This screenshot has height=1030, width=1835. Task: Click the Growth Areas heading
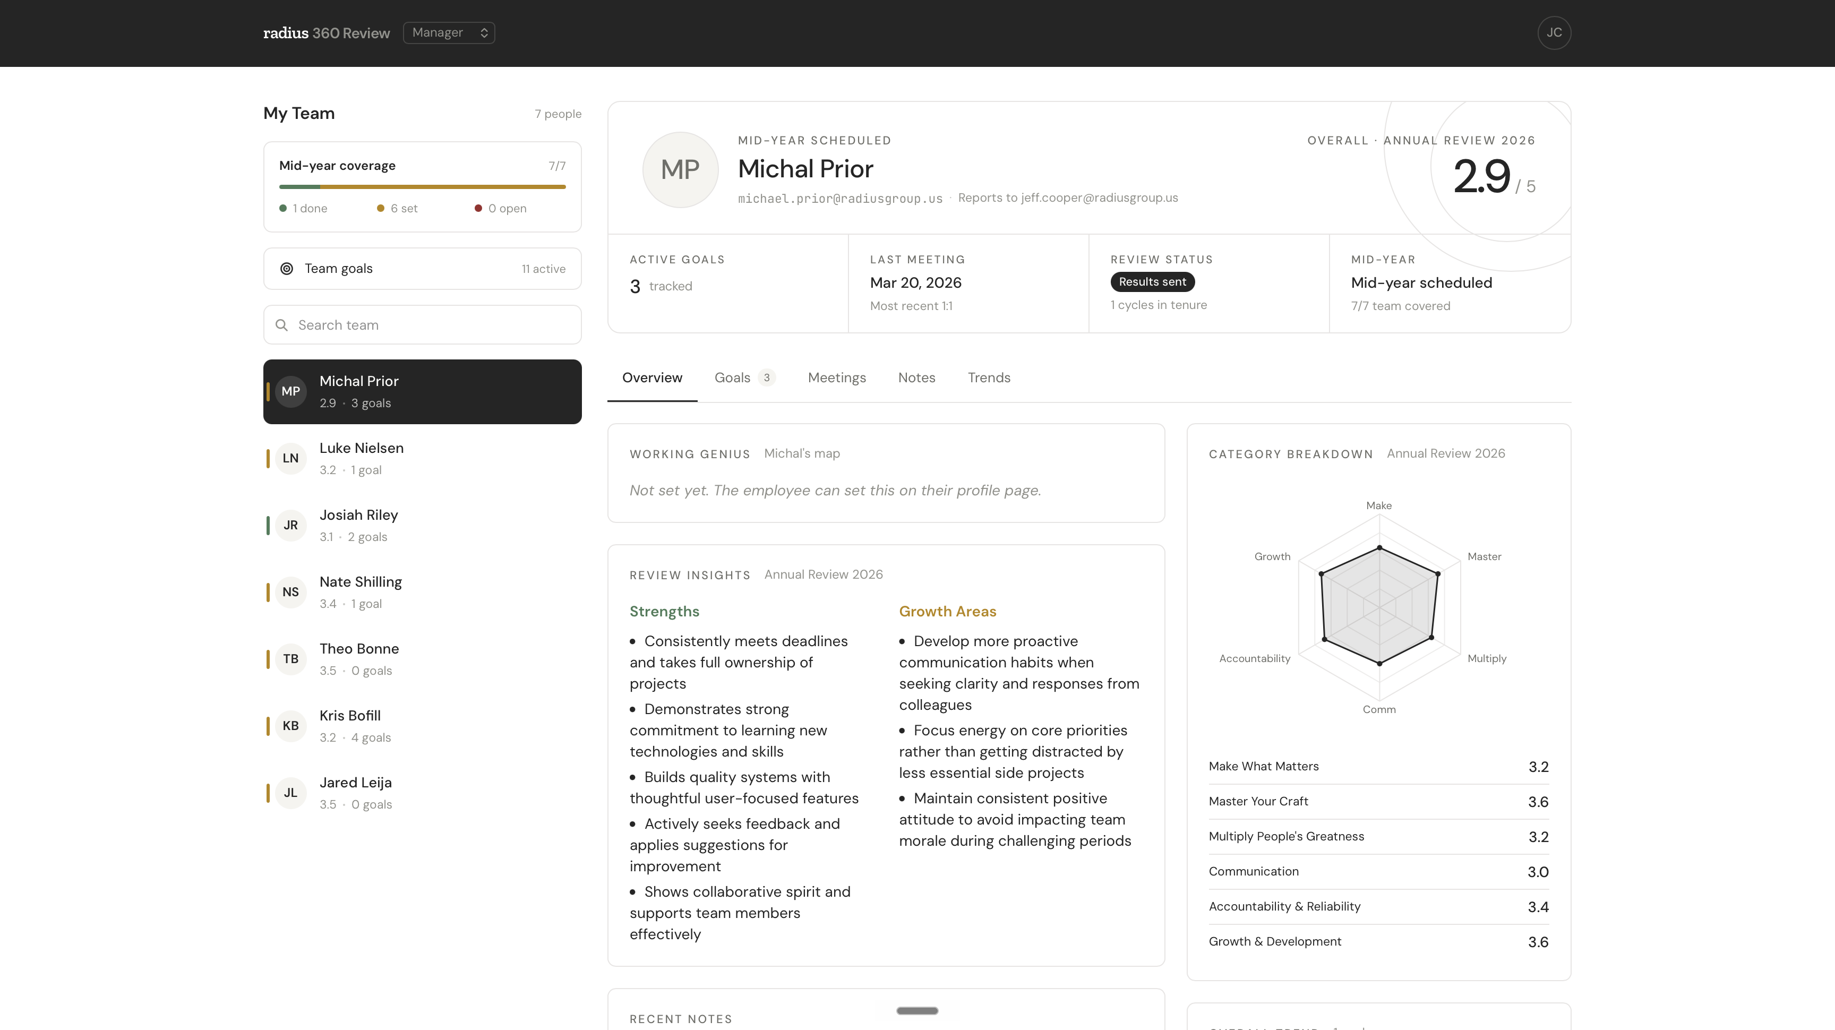947,611
